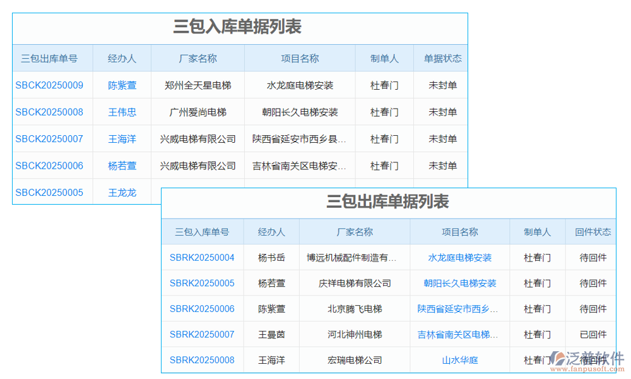Click the 单据状态 column header
Screen dimensions: 631x379
coord(442,57)
